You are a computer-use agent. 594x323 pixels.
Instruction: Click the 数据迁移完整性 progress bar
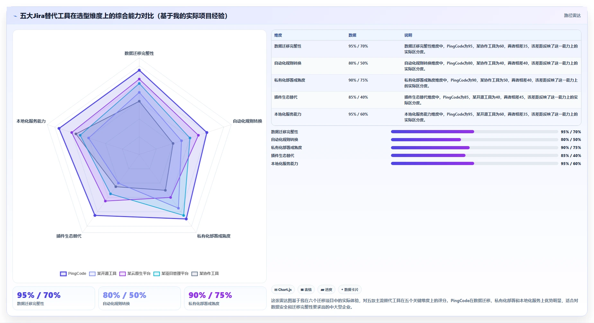[474, 132]
